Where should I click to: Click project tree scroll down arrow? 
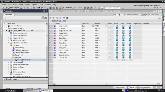tap(47, 76)
